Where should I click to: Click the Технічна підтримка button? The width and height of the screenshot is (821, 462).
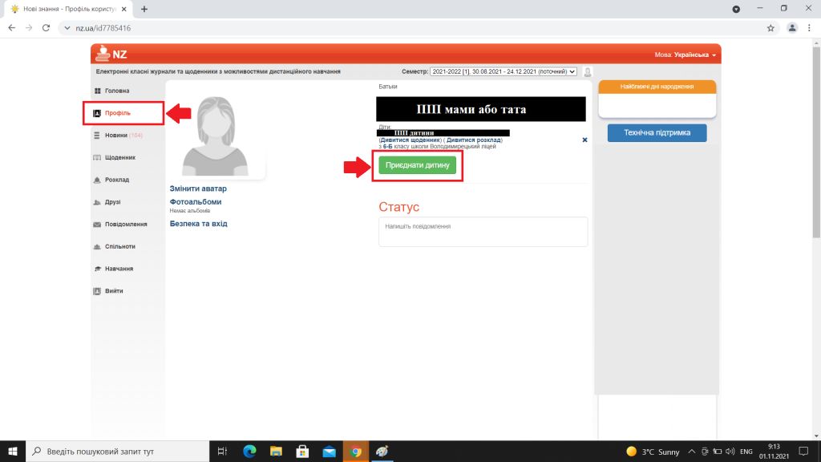pyautogui.click(x=657, y=133)
